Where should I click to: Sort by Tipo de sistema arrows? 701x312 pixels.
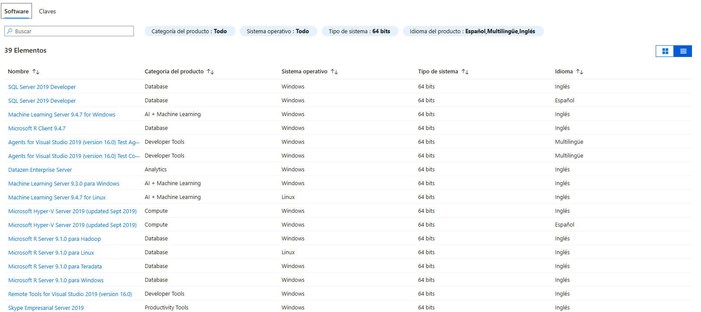[465, 72]
